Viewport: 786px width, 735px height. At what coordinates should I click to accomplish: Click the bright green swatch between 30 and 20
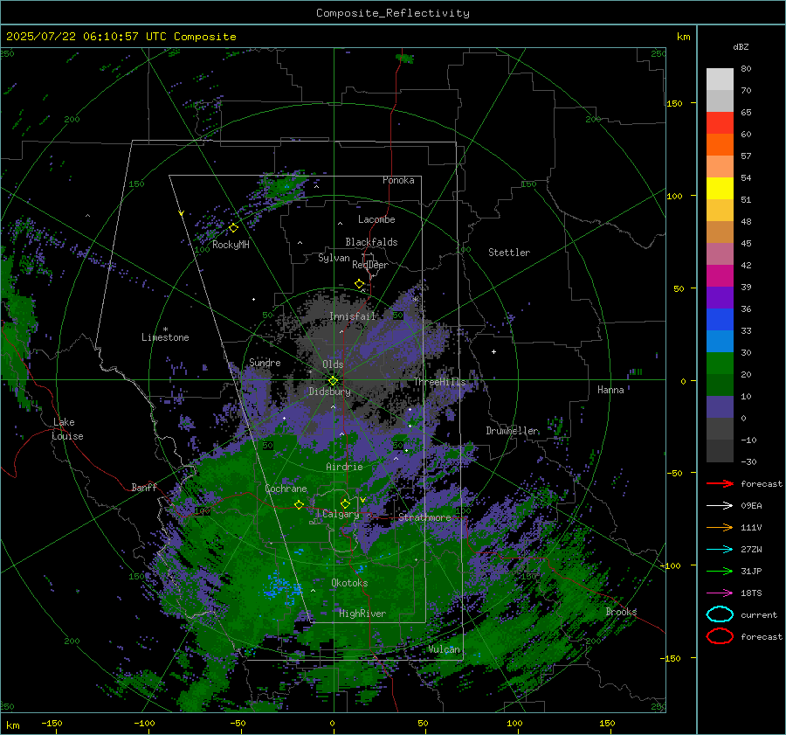(720, 364)
